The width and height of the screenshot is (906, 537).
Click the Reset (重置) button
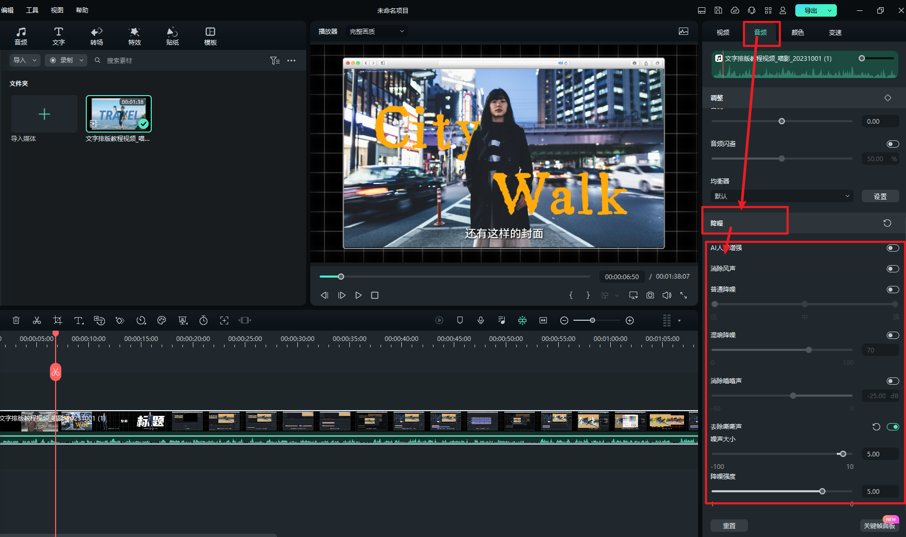click(x=729, y=526)
